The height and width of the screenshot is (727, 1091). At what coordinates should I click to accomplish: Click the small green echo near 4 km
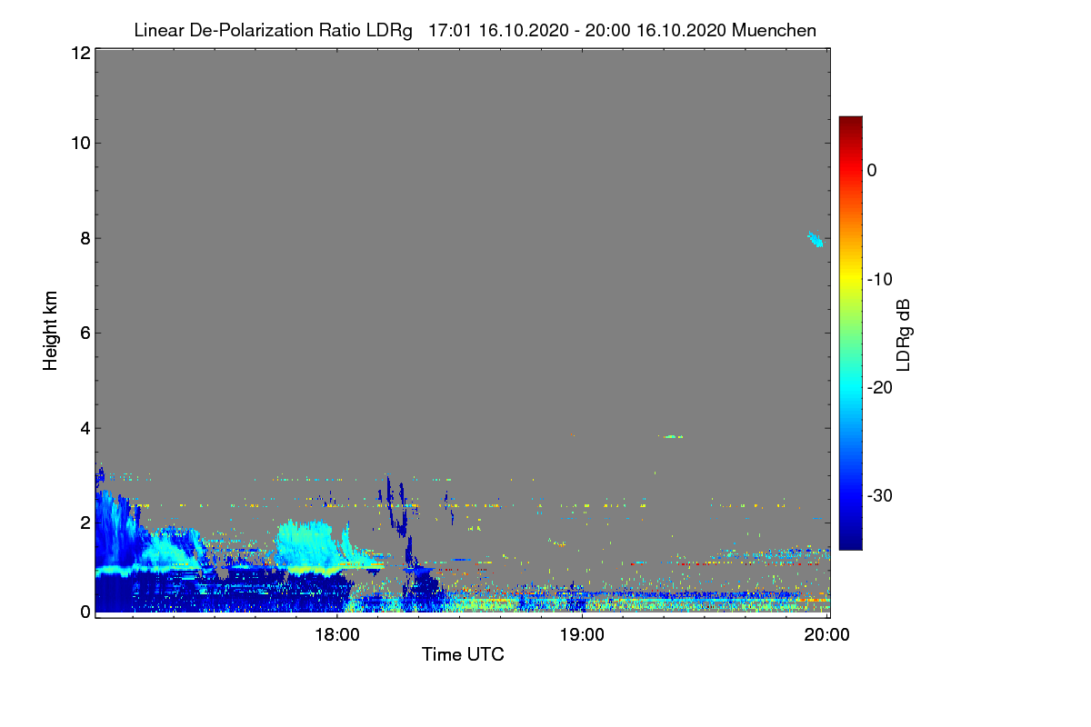click(673, 437)
